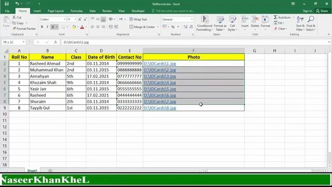Open Font Color dropdown arrow

[x=86, y=27]
